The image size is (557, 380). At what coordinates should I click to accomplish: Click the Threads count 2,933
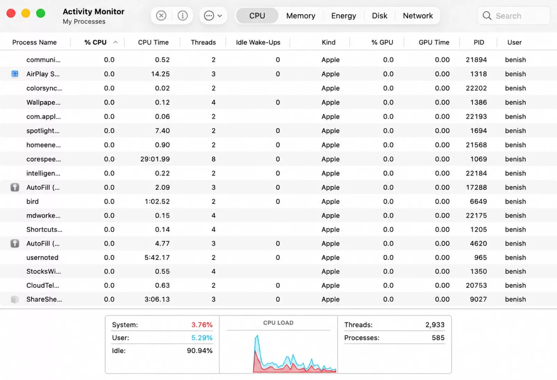435,325
